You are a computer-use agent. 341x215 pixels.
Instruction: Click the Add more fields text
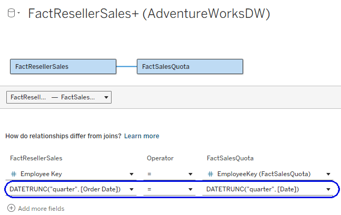[x=41, y=209]
